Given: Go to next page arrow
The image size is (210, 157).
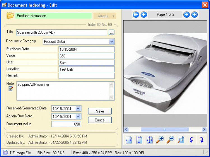Looking at the screenshot, I should coord(186,15).
